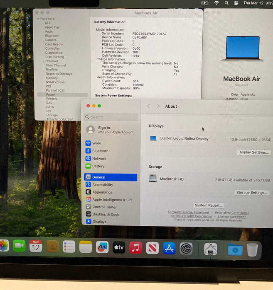Image resolution: width=273 pixels, height=290 pixels.
Task: Open Notes from the Dock
Action: click(86, 247)
